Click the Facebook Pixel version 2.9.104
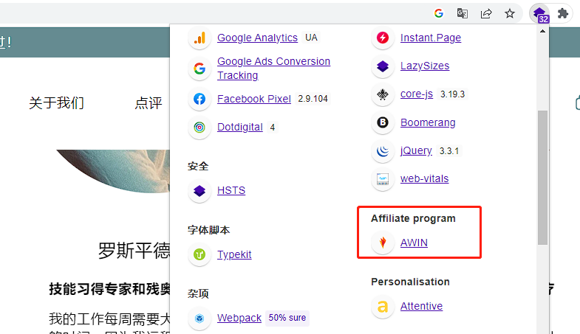Viewport: 580px width, 334px height. point(313,99)
